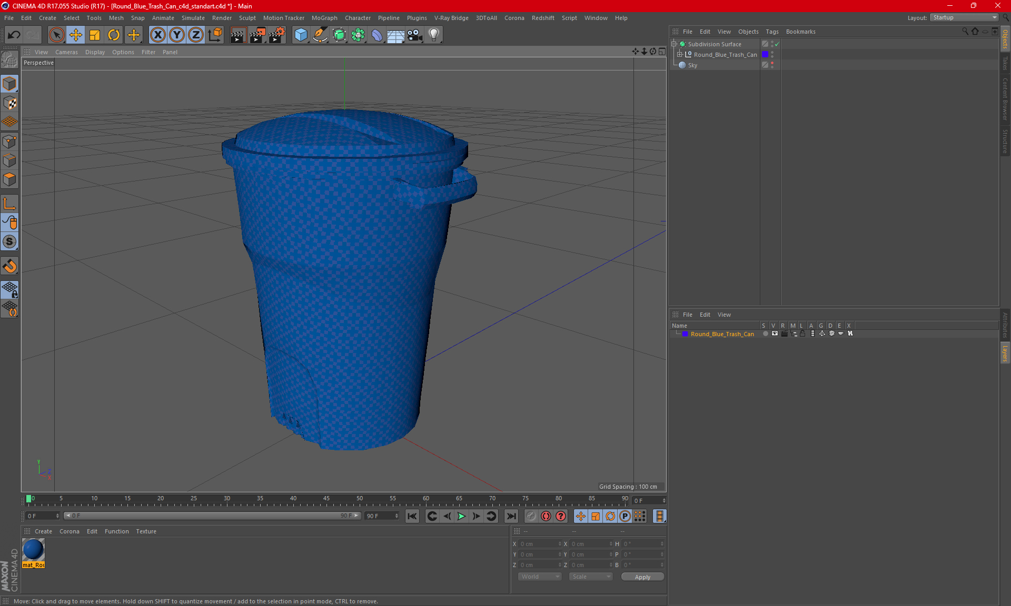Switch to Points mode

(9, 142)
